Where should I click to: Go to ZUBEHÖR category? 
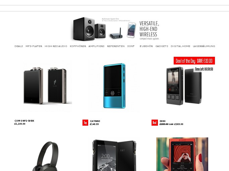(146, 46)
